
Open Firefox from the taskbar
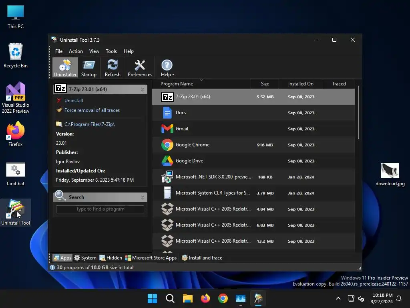(205, 298)
